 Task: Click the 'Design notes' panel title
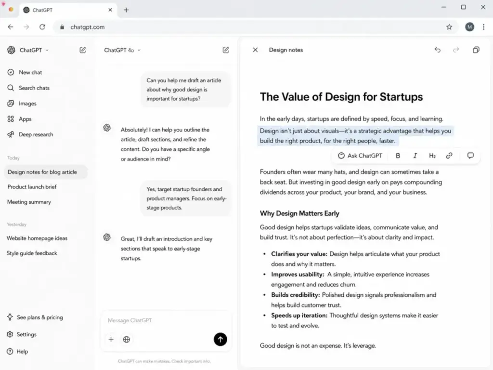pos(286,50)
